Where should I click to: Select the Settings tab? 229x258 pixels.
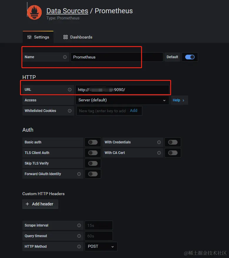38,37
